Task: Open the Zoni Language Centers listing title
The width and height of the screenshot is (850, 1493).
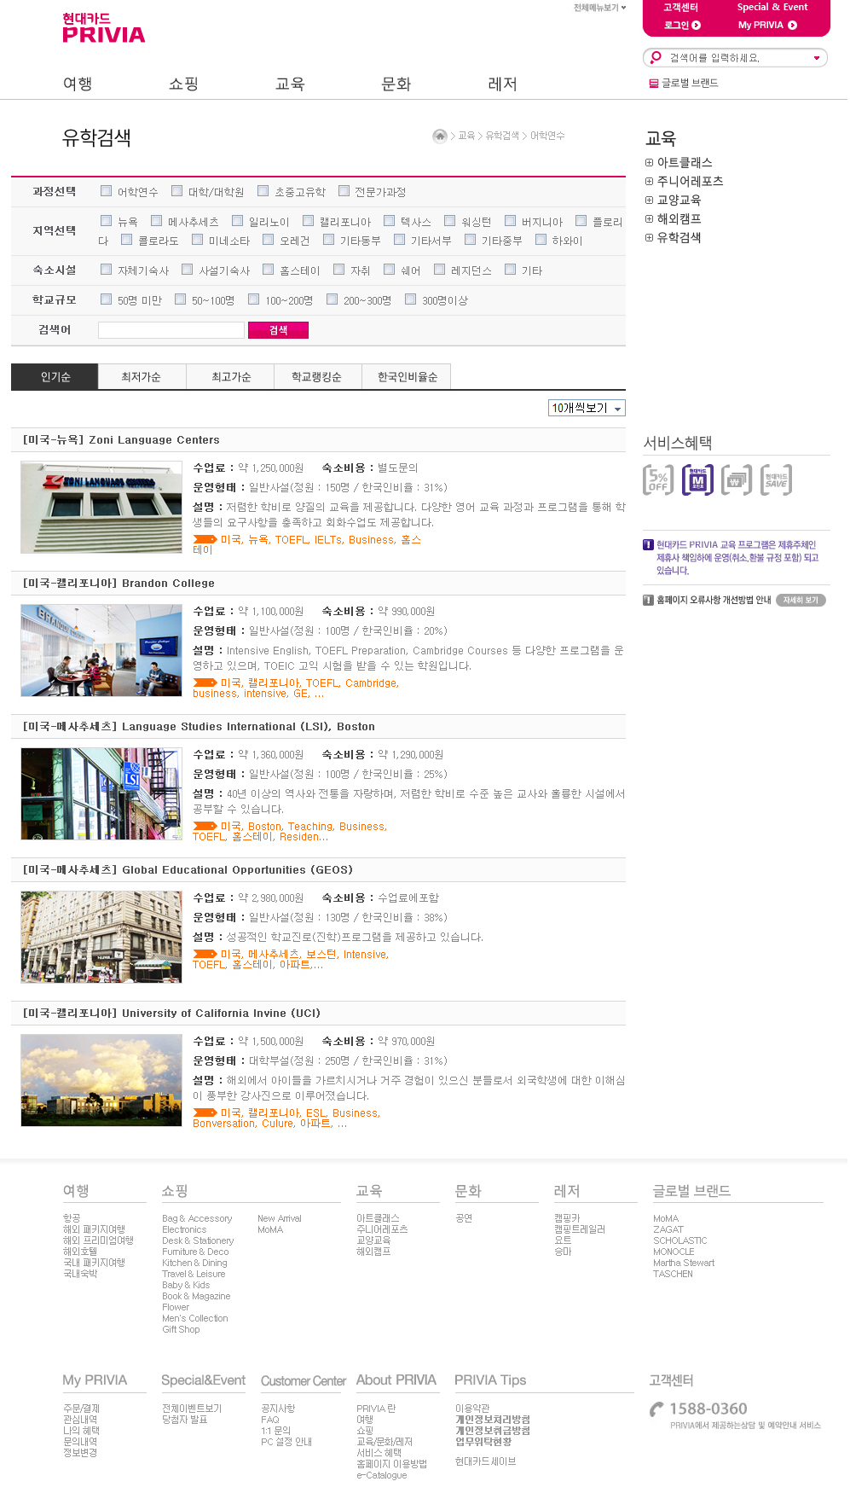Action: point(121,440)
